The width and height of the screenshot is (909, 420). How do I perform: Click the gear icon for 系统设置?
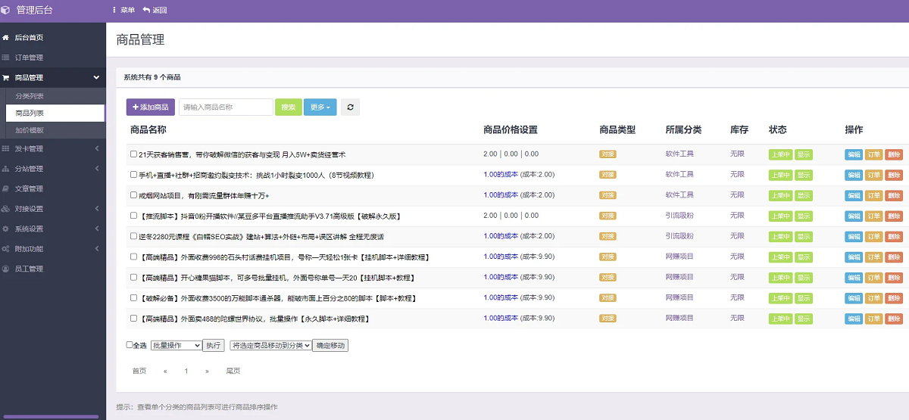(6, 229)
